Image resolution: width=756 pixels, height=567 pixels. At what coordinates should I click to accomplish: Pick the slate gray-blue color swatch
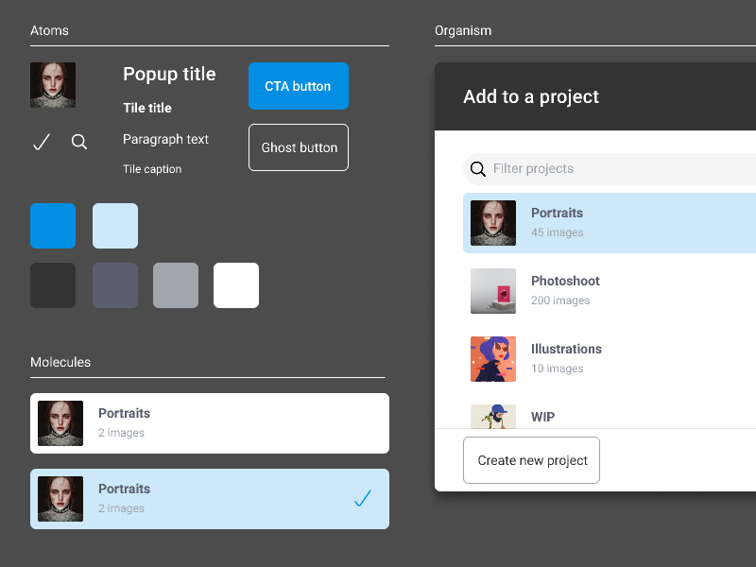(x=115, y=285)
